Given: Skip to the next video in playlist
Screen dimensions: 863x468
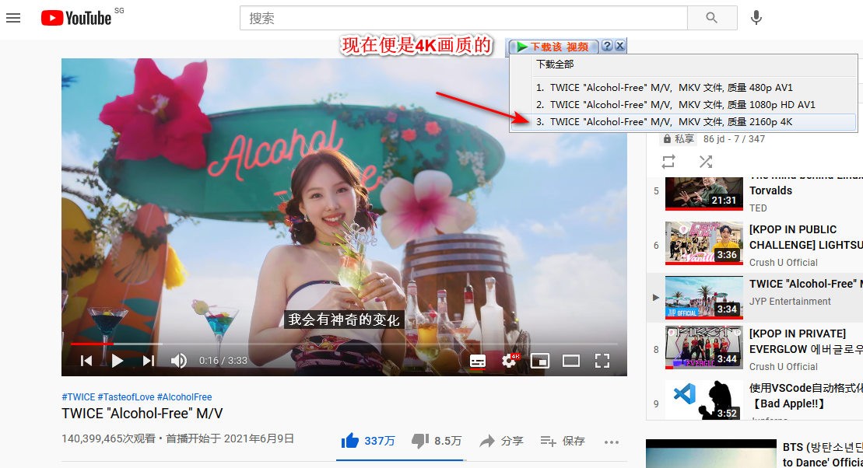Looking at the screenshot, I should pyautogui.click(x=149, y=361).
